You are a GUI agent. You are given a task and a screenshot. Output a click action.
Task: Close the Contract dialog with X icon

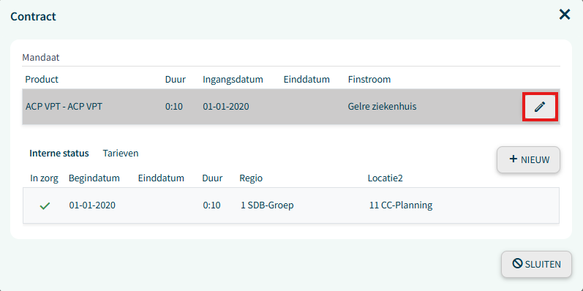pos(565,15)
